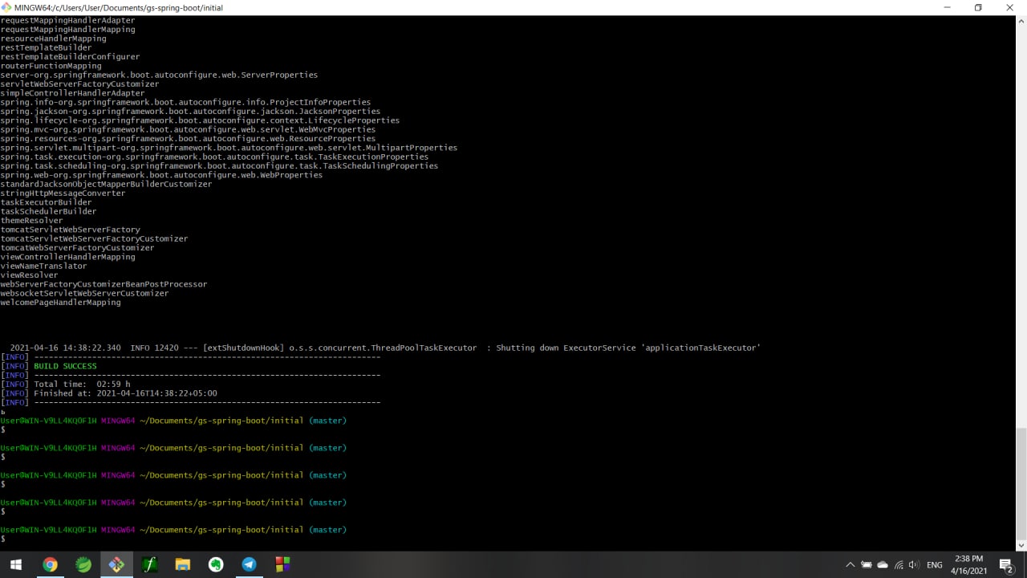
Task: Click the 'welcomePageHandlerMapping' line
Action: 61,303
